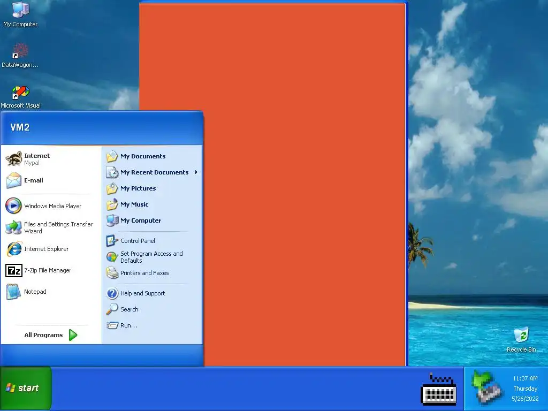Viewport: 548px width, 411px height.
Task: Click the VM2 user name header
Action: click(x=20, y=127)
